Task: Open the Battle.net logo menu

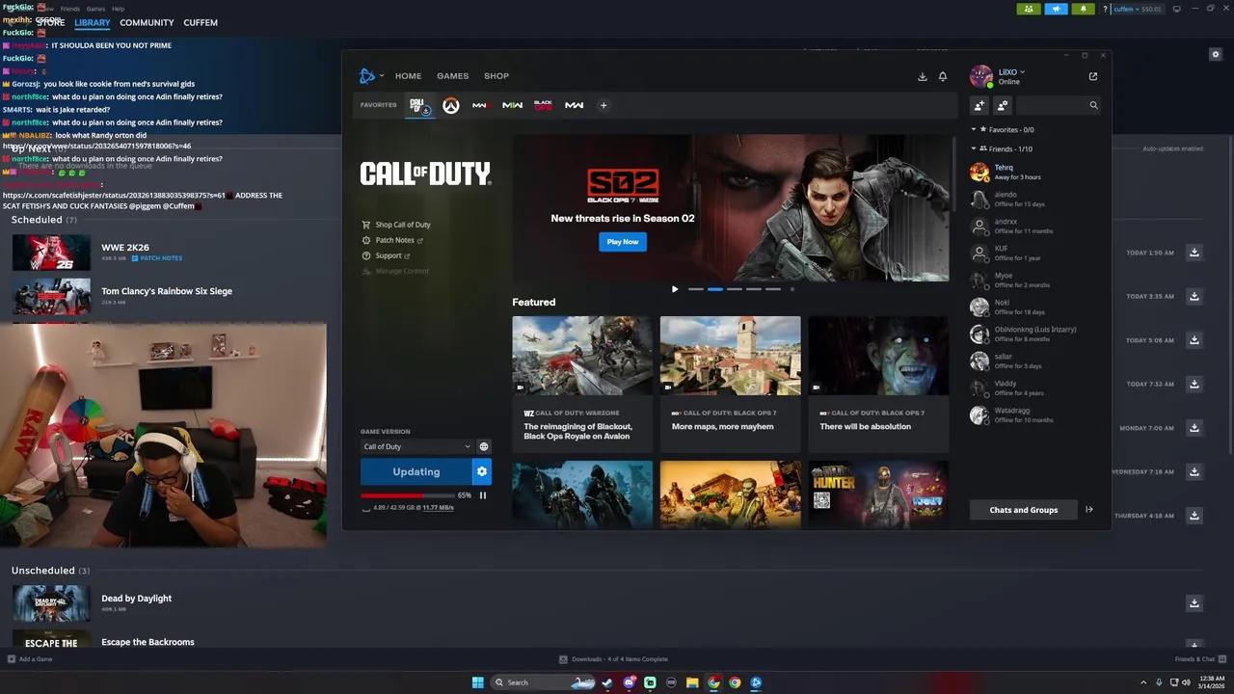Action: tap(369, 76)
